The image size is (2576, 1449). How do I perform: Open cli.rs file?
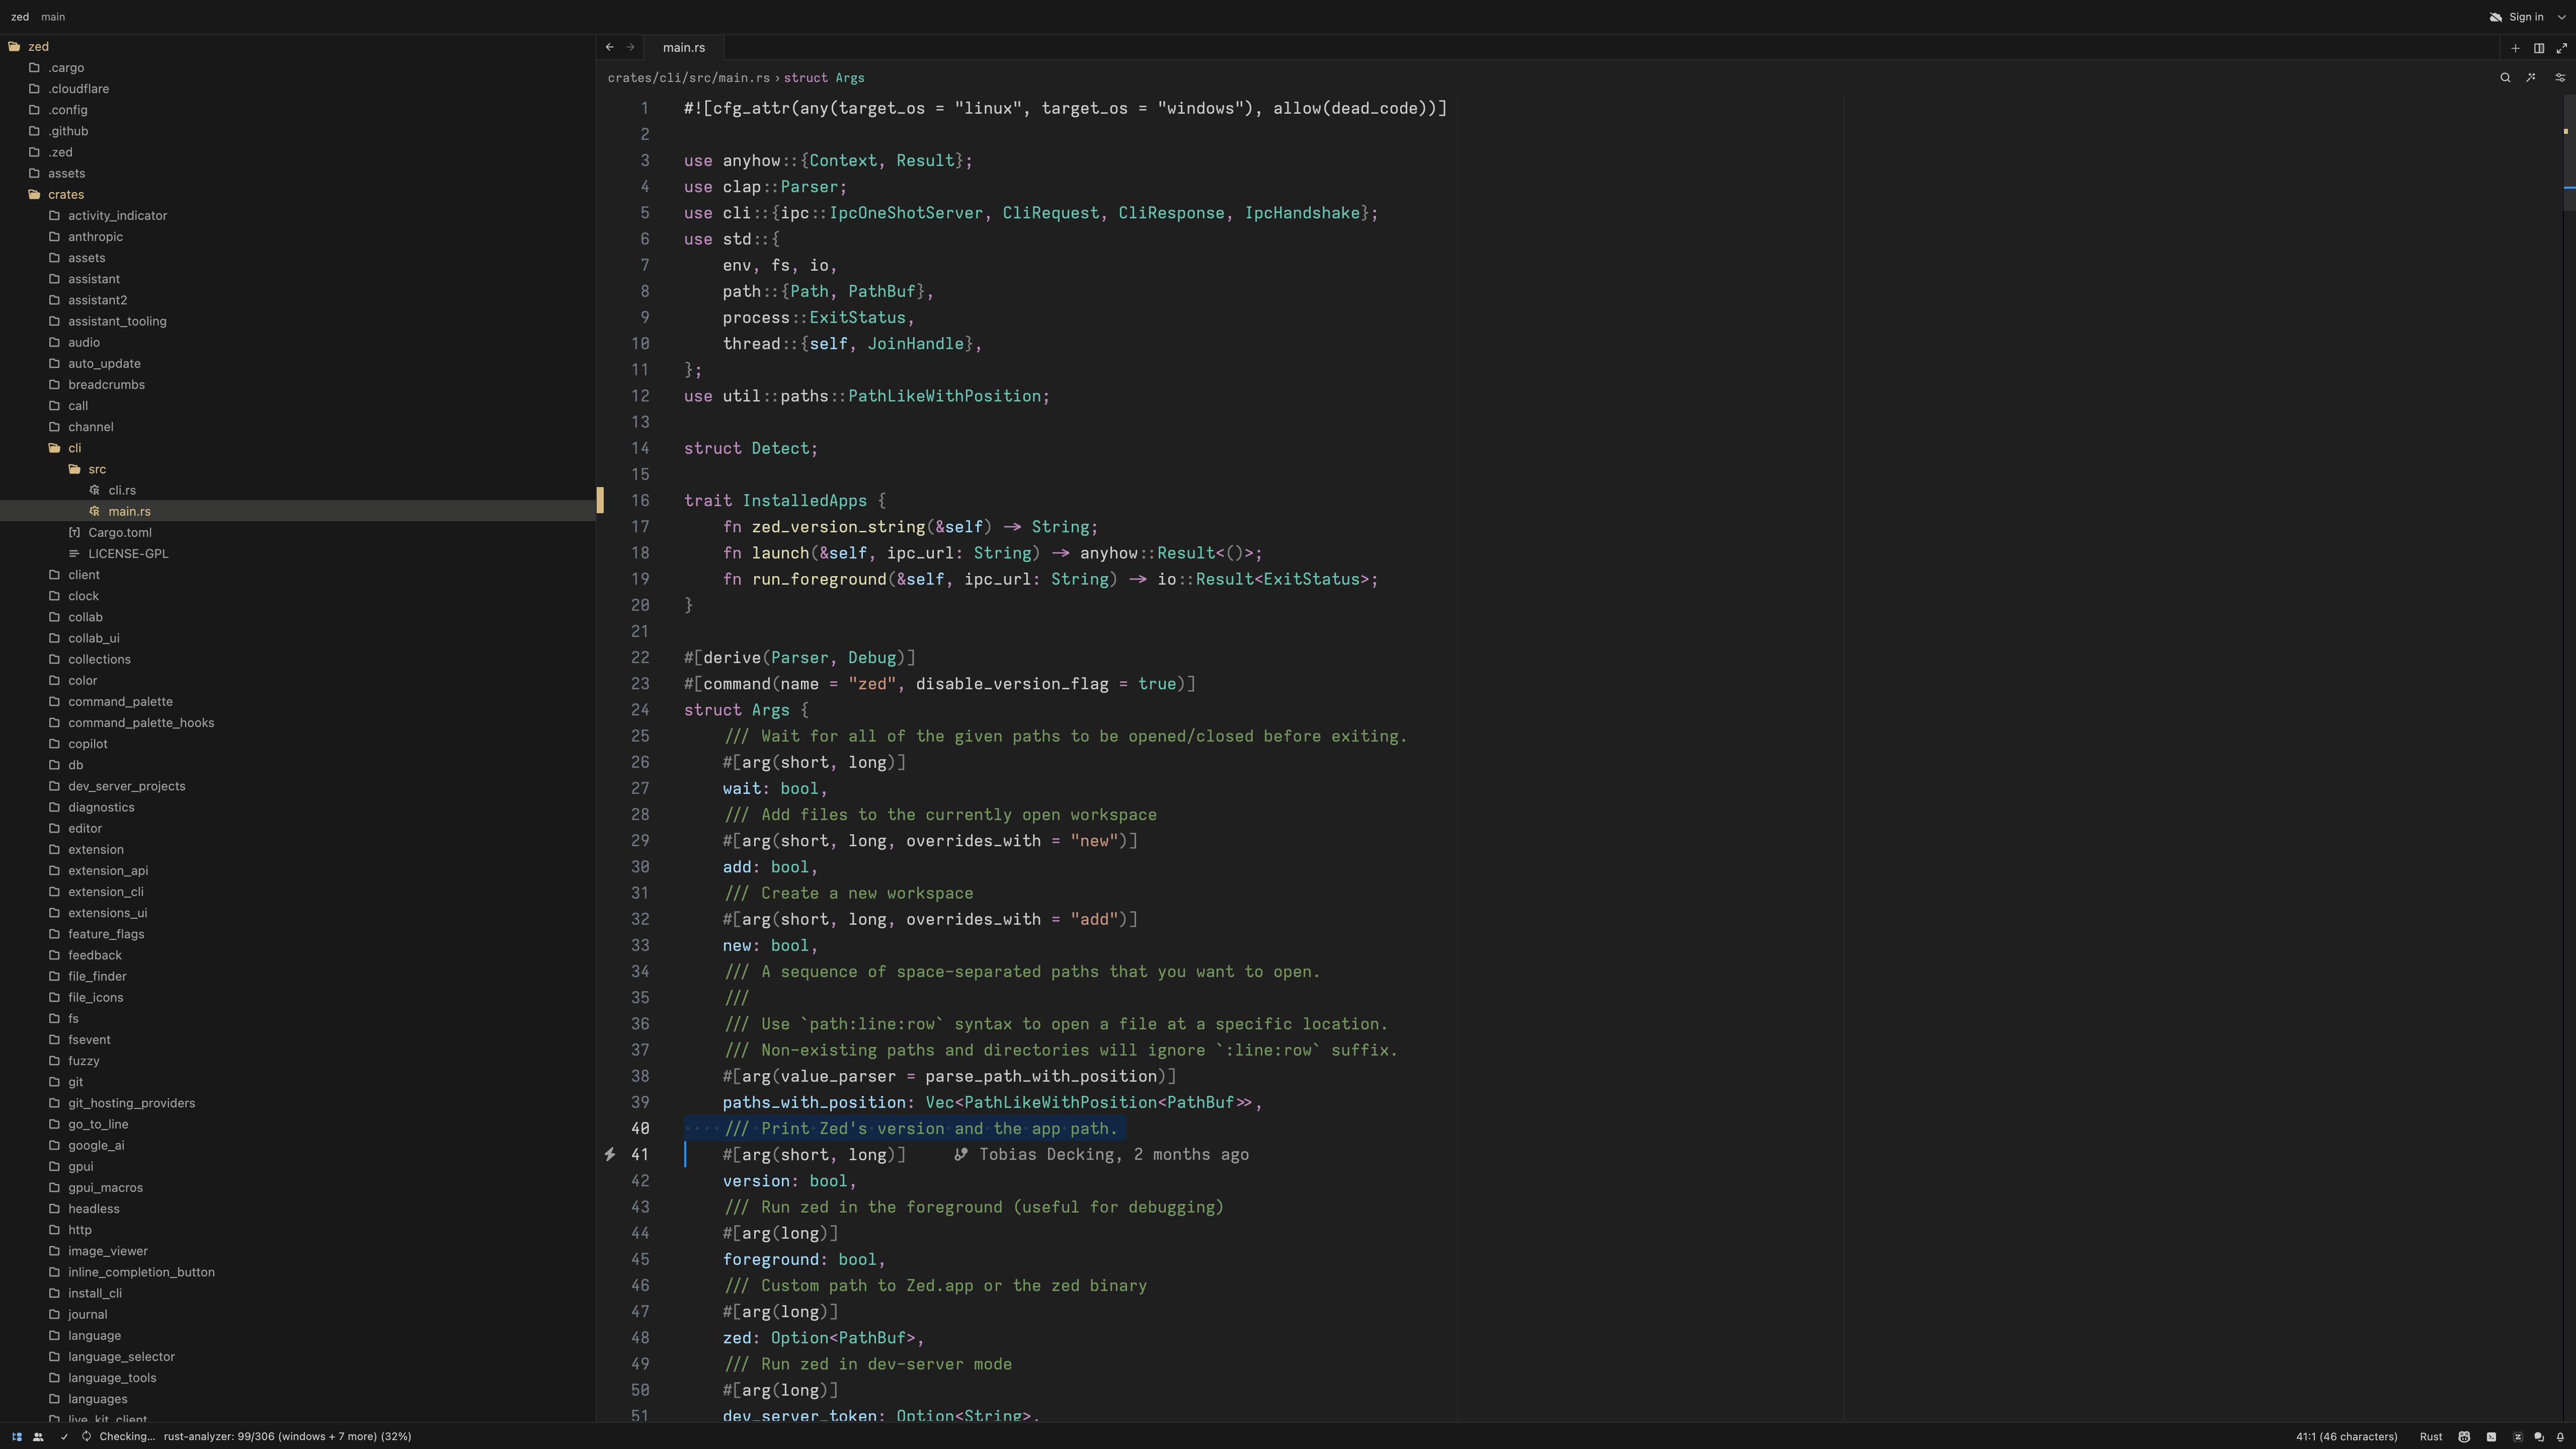tap(298, 490)
